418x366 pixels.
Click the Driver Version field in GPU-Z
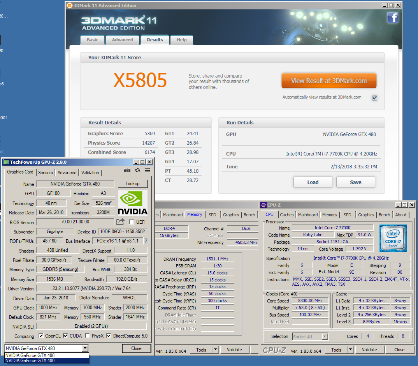click(x=91, y=288)
